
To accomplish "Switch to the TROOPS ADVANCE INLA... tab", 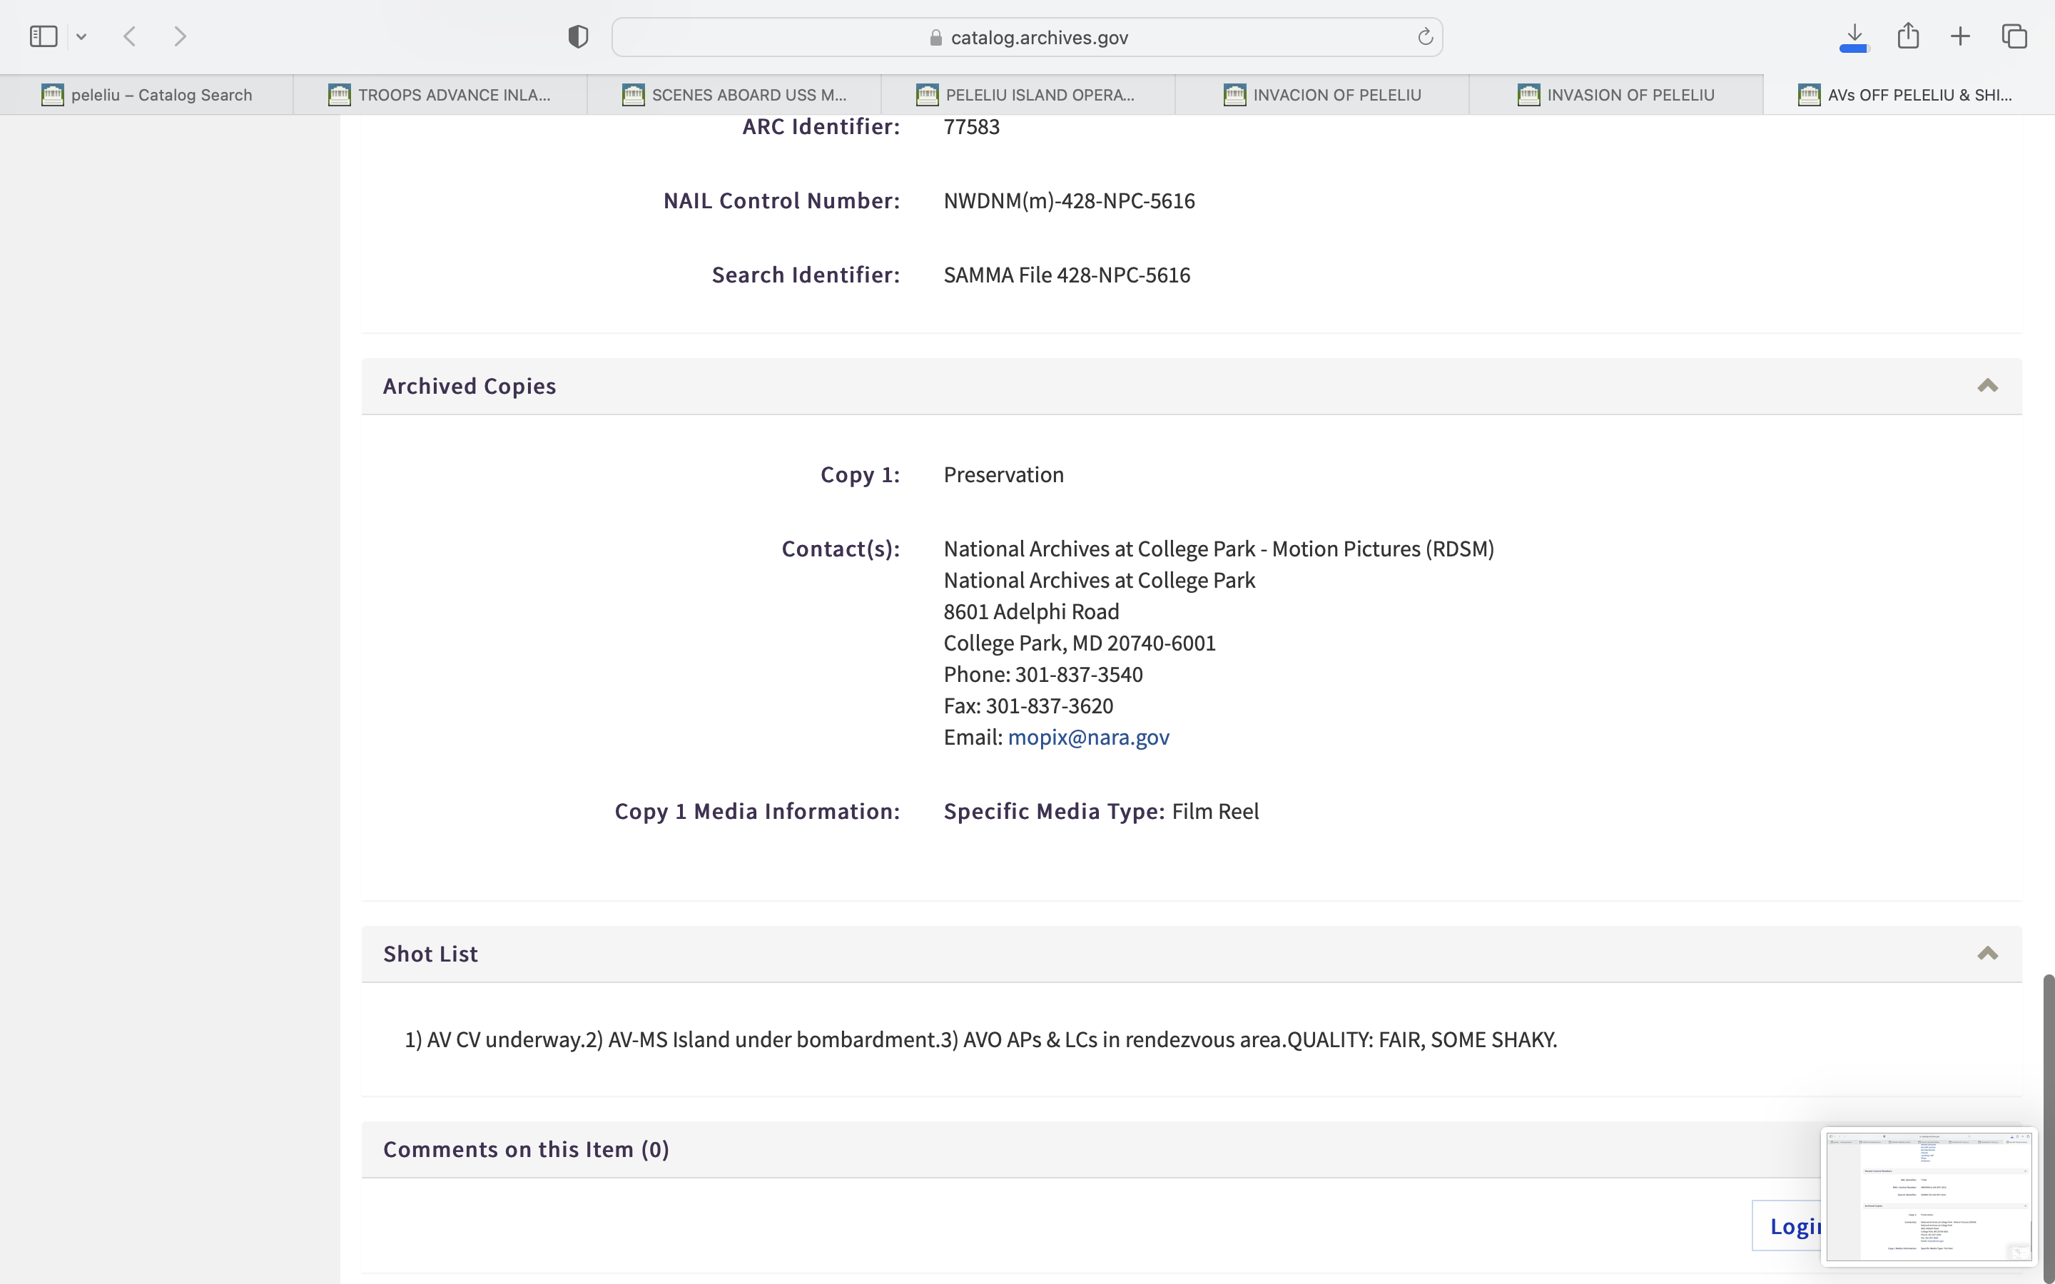I will point(440,95).
